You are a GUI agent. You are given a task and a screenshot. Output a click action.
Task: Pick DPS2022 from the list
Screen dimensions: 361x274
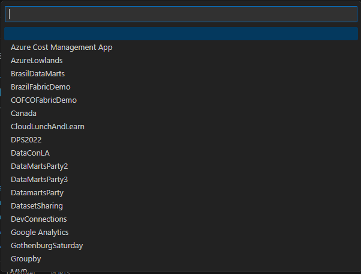click(181, 139)
